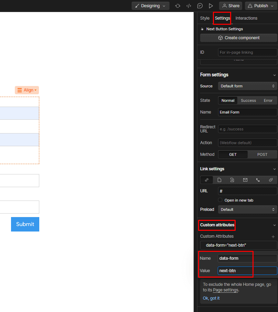Click the Create component button
Screen dimensions: 278x312
pos(239,38)
